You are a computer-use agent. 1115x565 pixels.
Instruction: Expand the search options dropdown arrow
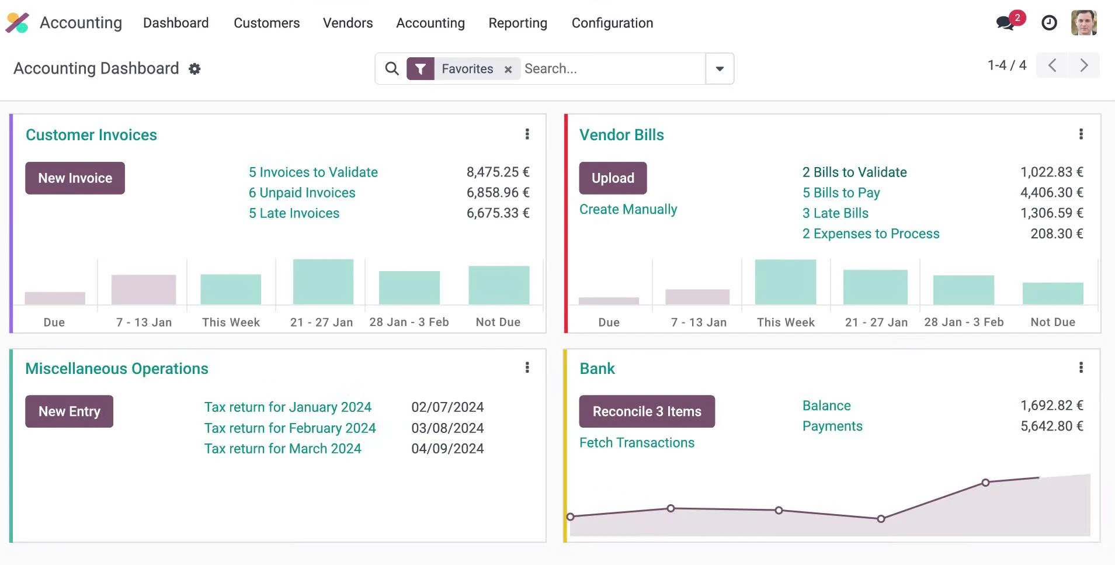[719, 68]
